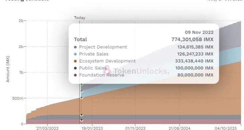Click the TokenUnlocks padlock watermark logo

[107, 70]
